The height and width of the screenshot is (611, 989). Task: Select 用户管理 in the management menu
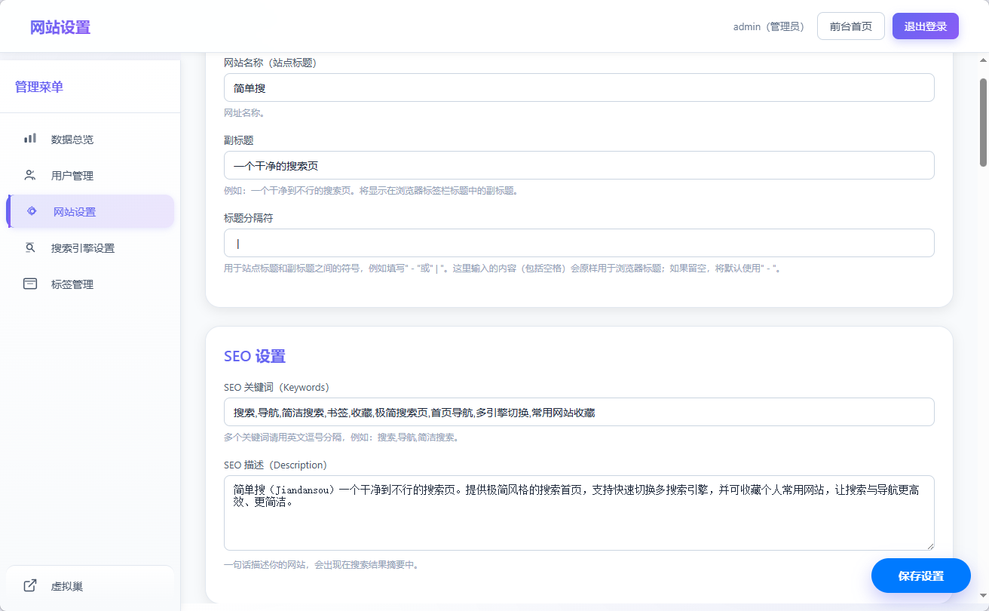click(72, 175)
